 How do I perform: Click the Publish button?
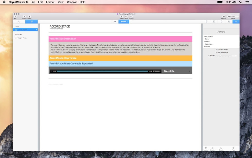coord(231,16)
